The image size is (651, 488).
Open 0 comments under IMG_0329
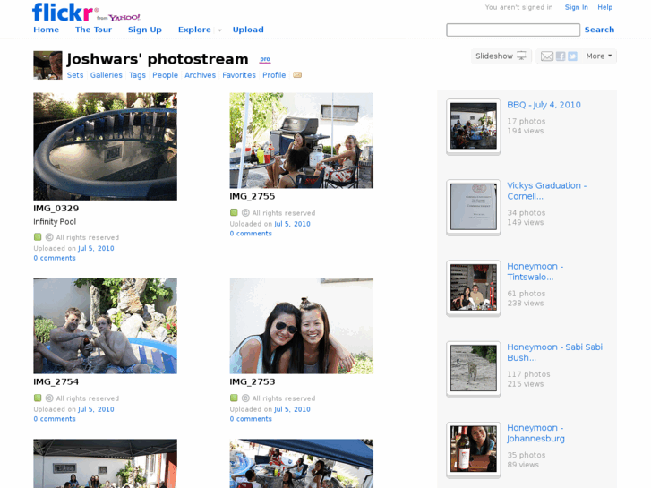click(x=55, y=258)
